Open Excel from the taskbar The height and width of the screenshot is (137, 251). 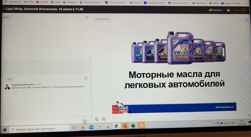point(133,126)
